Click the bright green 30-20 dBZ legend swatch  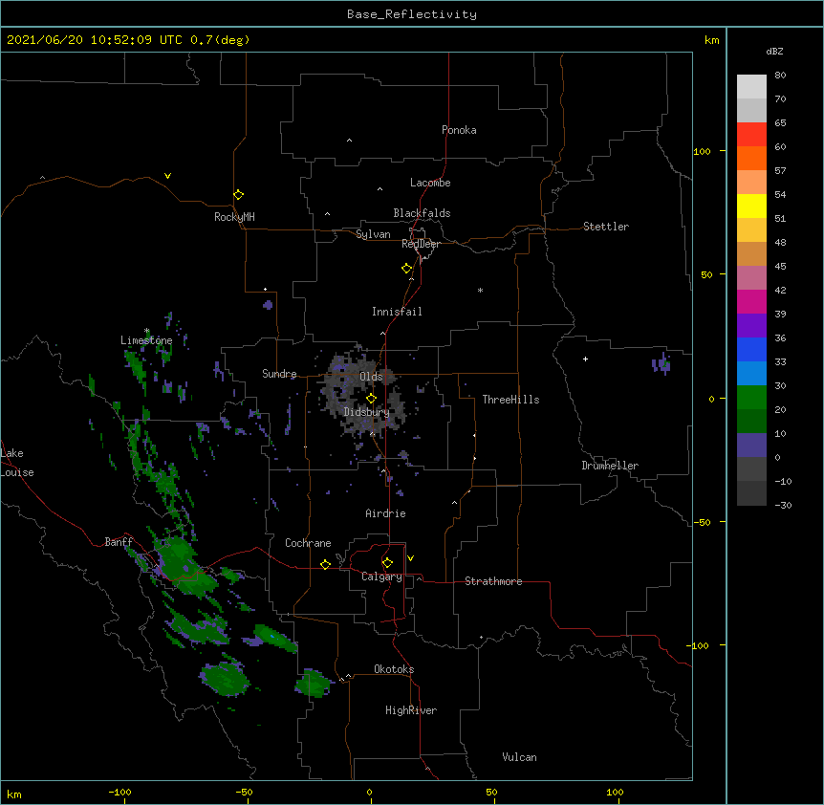click(x=751, y=398)
